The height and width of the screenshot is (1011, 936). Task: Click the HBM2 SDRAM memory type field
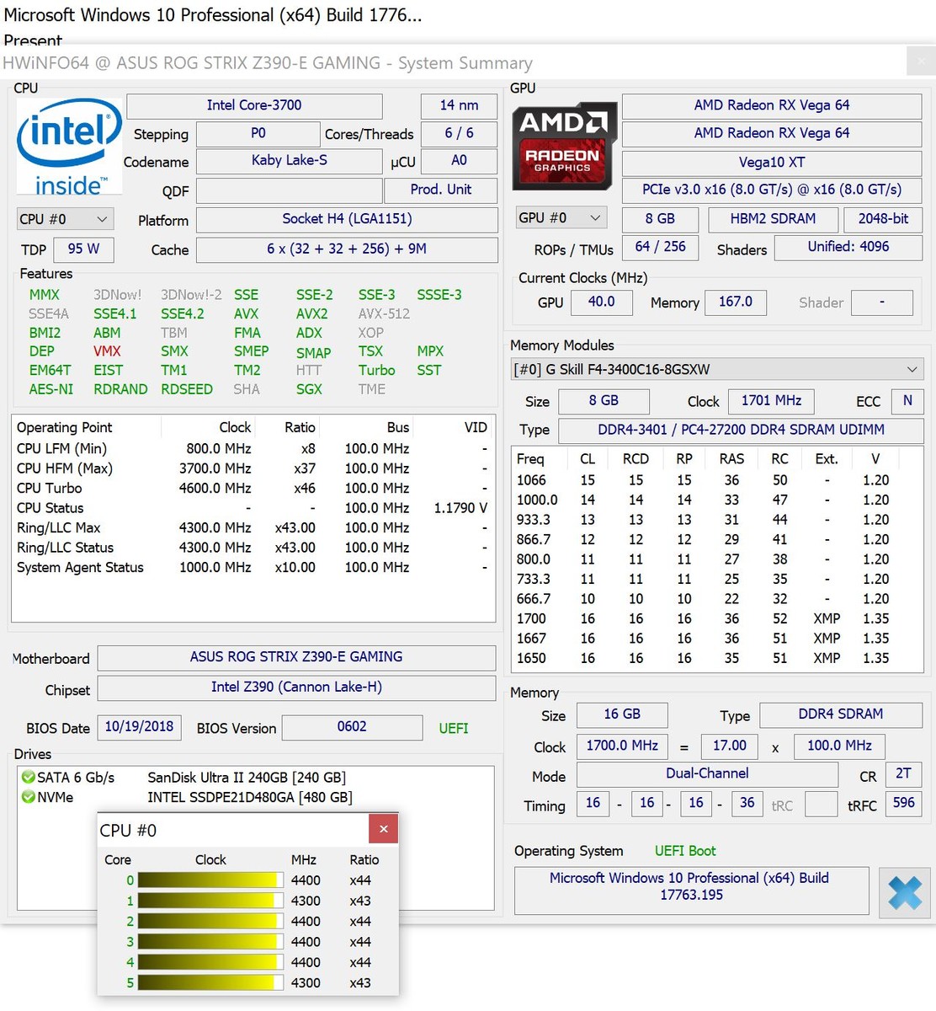coord(773,219)
